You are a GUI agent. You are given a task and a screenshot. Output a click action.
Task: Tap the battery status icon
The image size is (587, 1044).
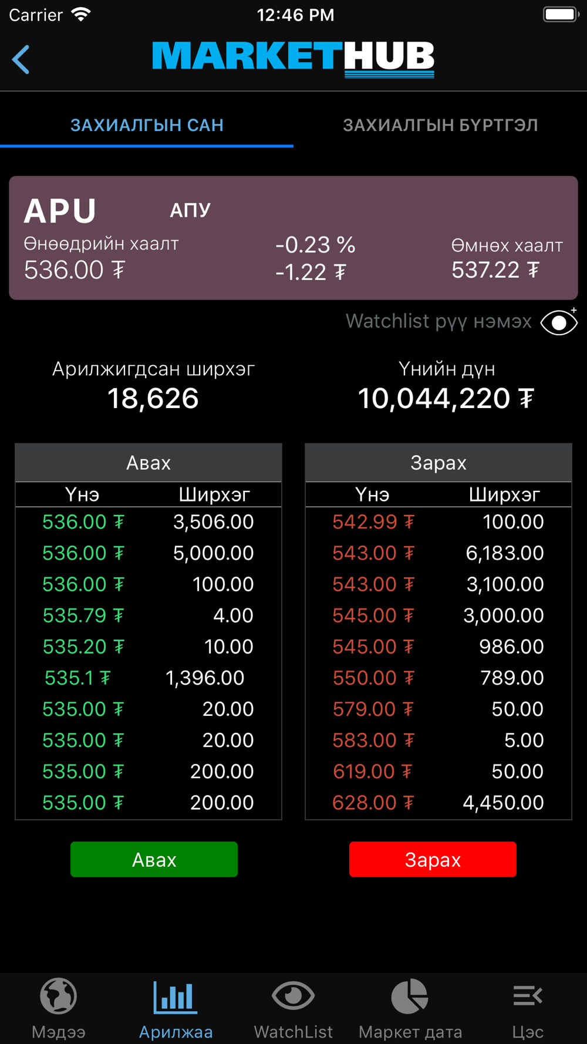click(x=561, y=14)
